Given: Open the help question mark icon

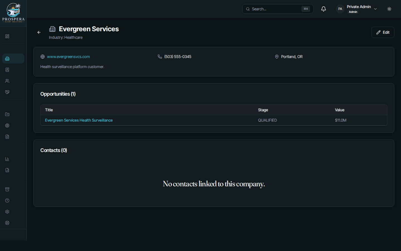Looking at the screenshot, I should (x=7, y=201).
